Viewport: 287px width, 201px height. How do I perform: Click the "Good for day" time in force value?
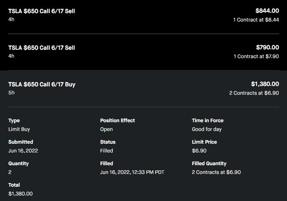[x=206, y=129]
